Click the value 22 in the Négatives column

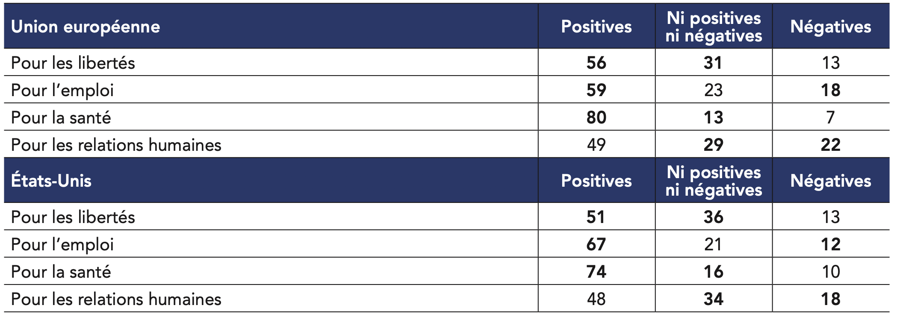tap(830, 145)
